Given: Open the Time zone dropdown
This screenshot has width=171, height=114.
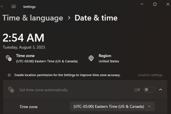Looking at the screenshot, I should (x=112, y=106).
